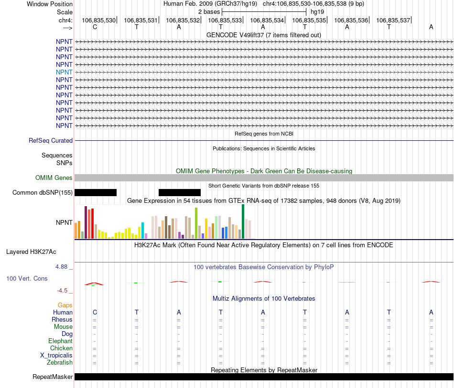454x388 pixels.
Task: Click the Dog species label
Action: point(67,334)
